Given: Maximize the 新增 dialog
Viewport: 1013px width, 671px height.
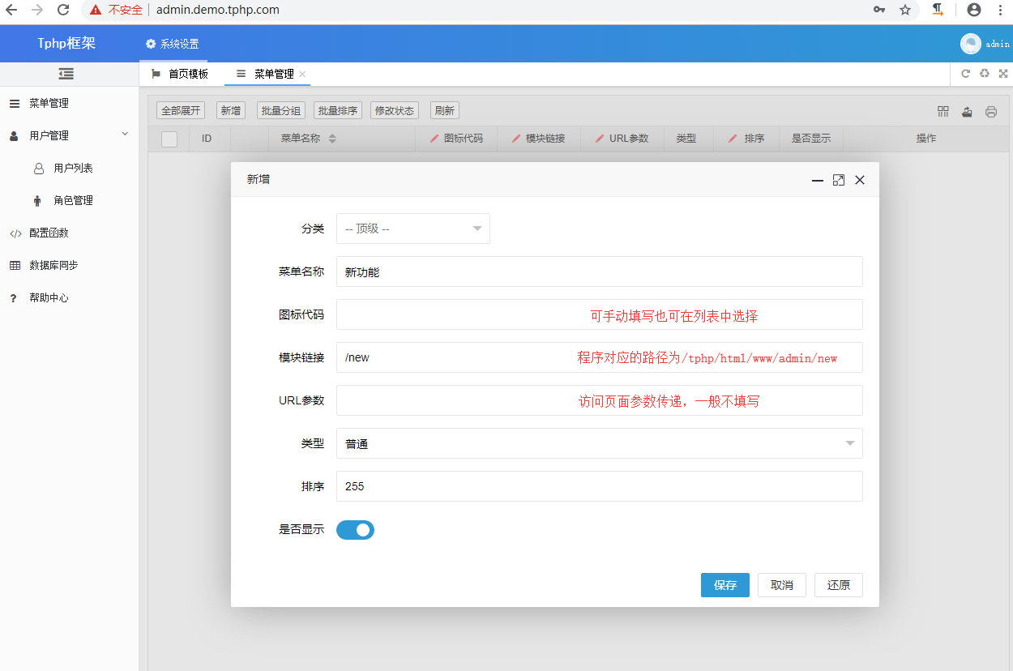Looking at the screenshot, I should coord(839,180).
